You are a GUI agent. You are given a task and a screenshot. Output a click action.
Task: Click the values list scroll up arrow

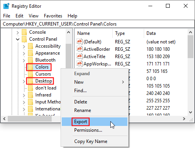[190, 32]
